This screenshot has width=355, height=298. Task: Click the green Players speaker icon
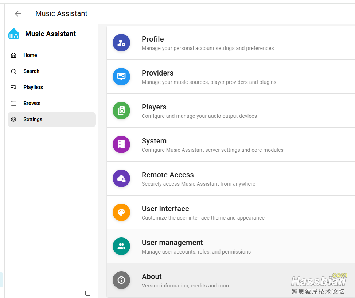pos(121,111)
